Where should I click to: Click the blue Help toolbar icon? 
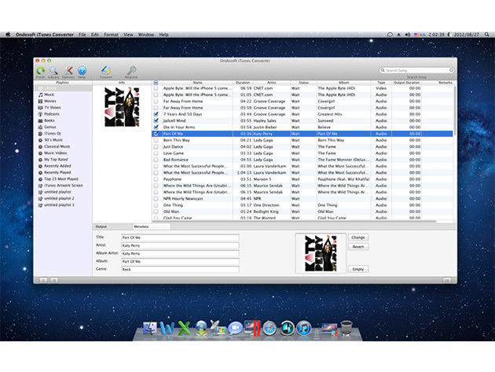[x=82, y=71]
